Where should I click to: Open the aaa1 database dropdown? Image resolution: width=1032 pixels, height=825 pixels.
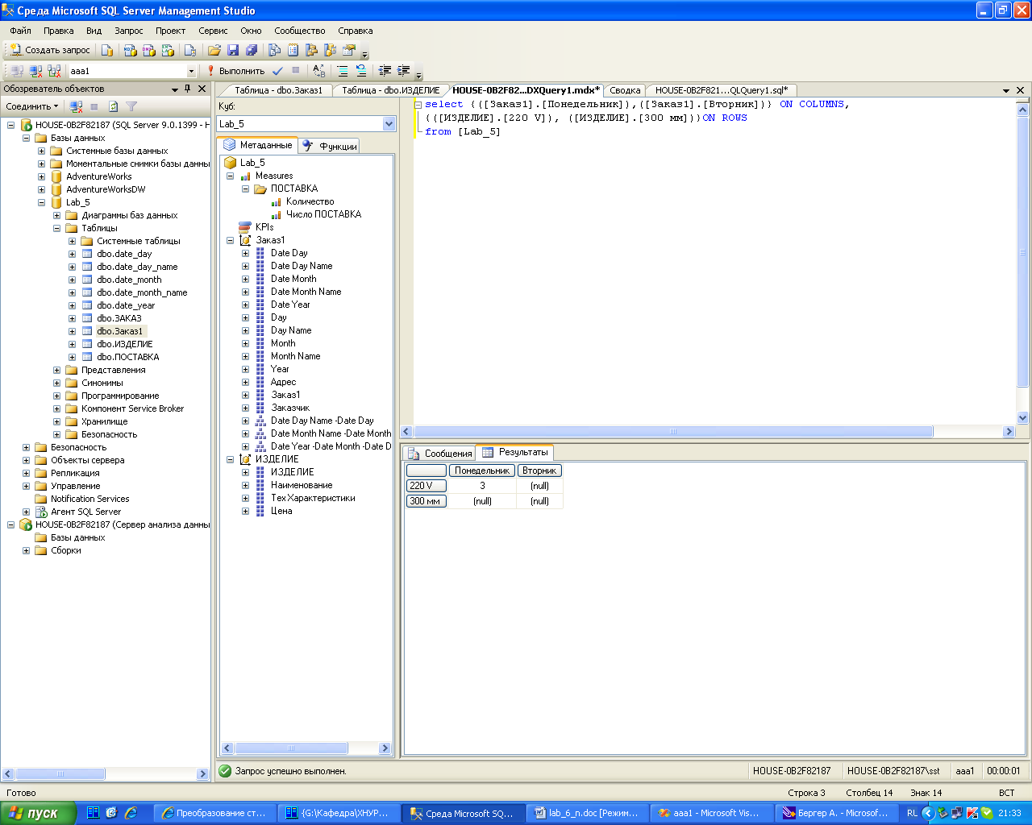click(x=191, y=71)
